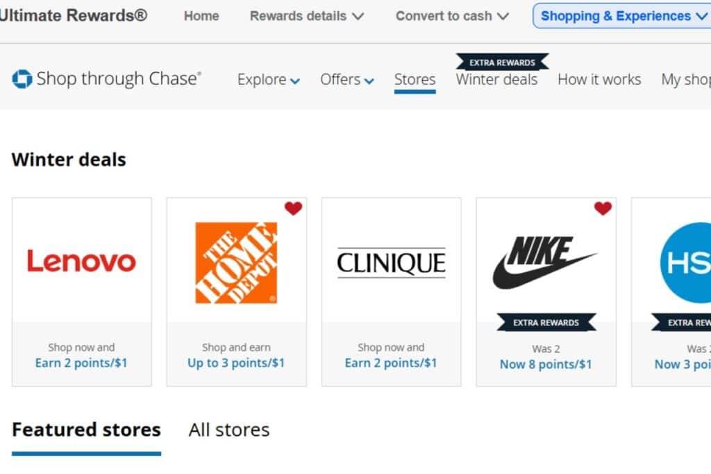Click the Earn 2 points/$1 link for Lenovo
This screenshot has width=711, height=474.
(x=81, y=363)
